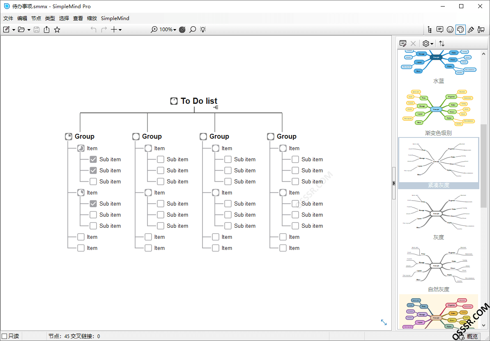Click the zoom magnifier plus icon
This screenshot has height=341, width=490.
[x=154, y=30]
